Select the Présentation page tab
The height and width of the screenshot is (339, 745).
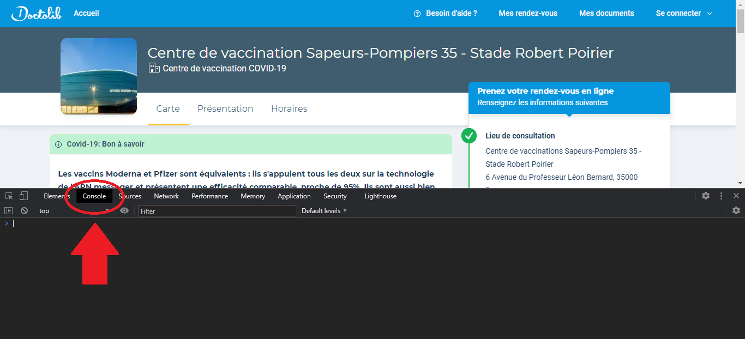[225, 109]
